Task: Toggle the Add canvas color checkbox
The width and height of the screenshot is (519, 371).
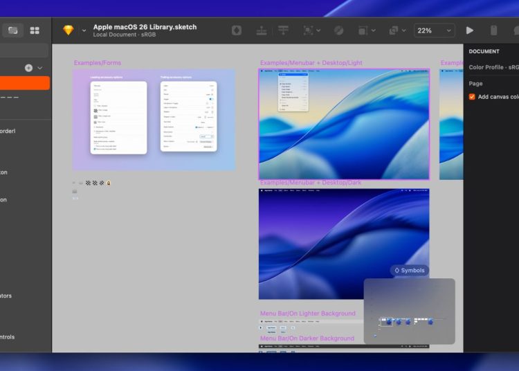Action: [472, 97]
